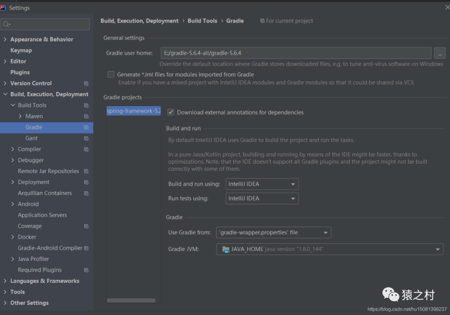Open Plugins settings page
450x315 pixels.
(x=20, y=72)
